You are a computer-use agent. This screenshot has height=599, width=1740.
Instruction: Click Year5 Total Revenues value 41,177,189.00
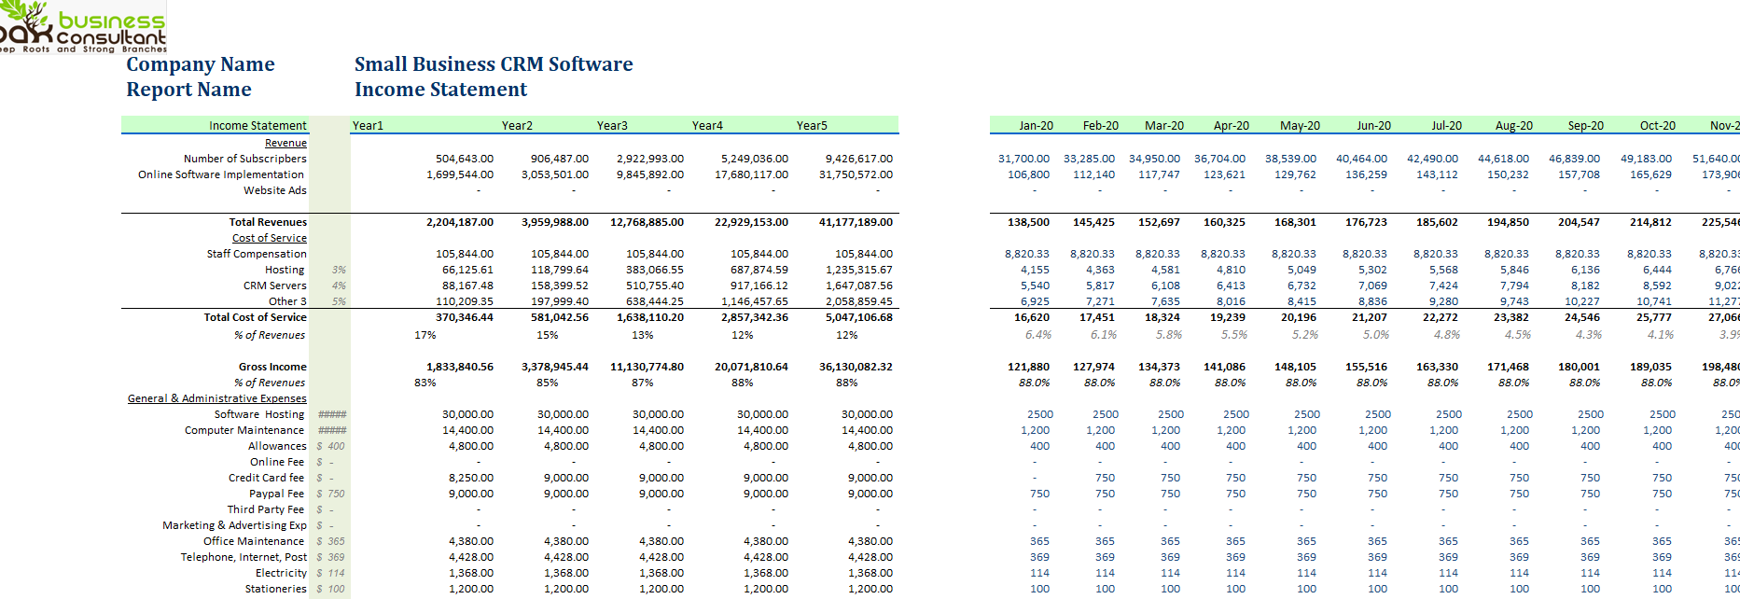[856, 222]
